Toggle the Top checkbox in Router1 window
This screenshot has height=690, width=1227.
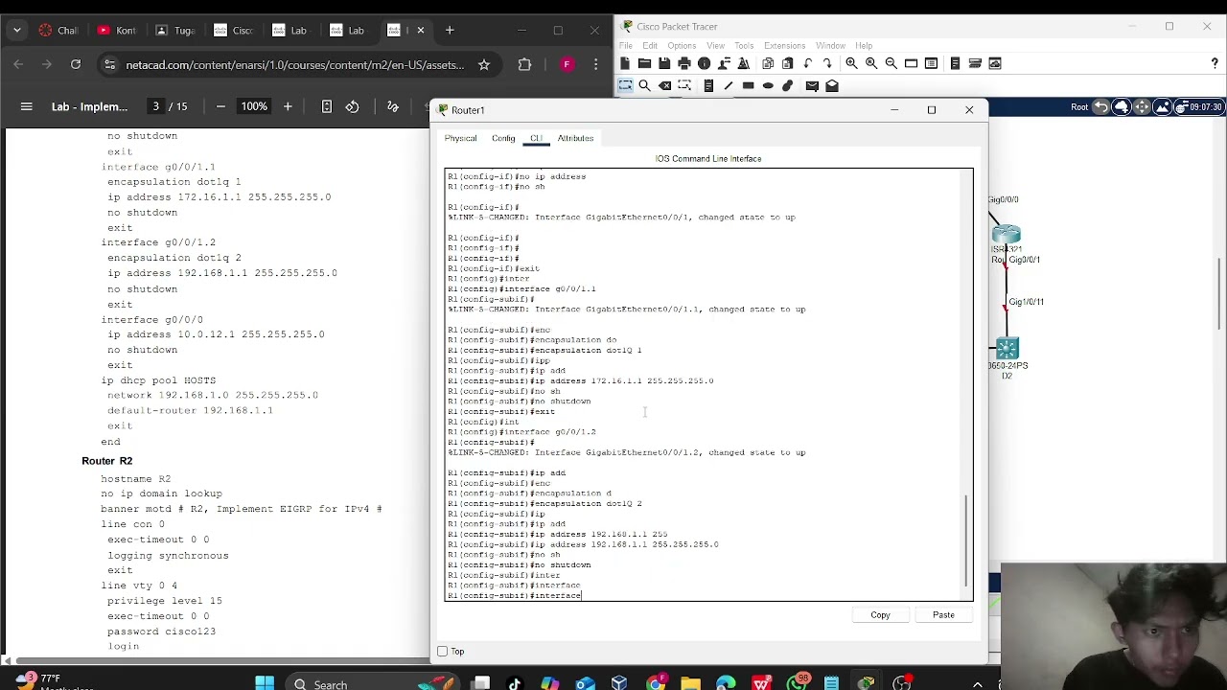442,652
